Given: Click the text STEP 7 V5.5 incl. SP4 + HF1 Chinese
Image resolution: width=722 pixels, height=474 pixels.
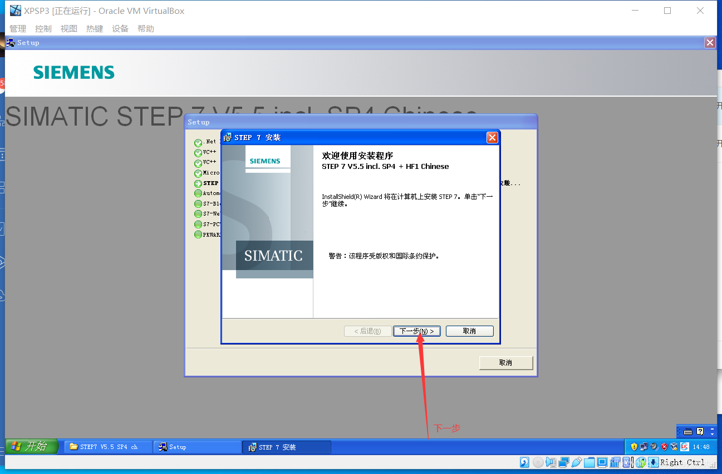Looking at the screenshot, I should click(x=385, y=166).
